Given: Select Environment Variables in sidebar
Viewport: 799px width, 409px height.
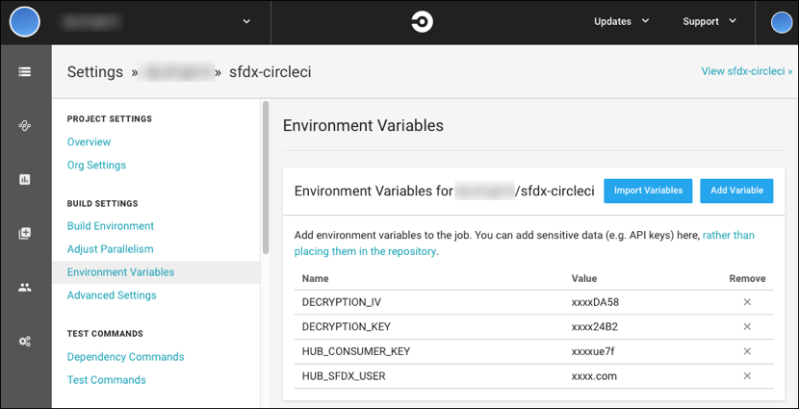Looking at the screenshot, I should (x=156, y=272).
